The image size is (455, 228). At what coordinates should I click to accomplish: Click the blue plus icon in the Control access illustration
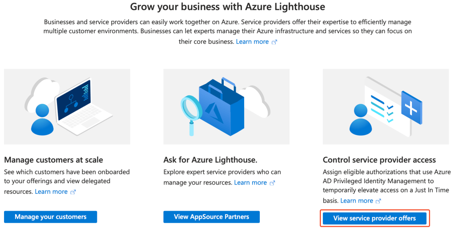[411, 107]
